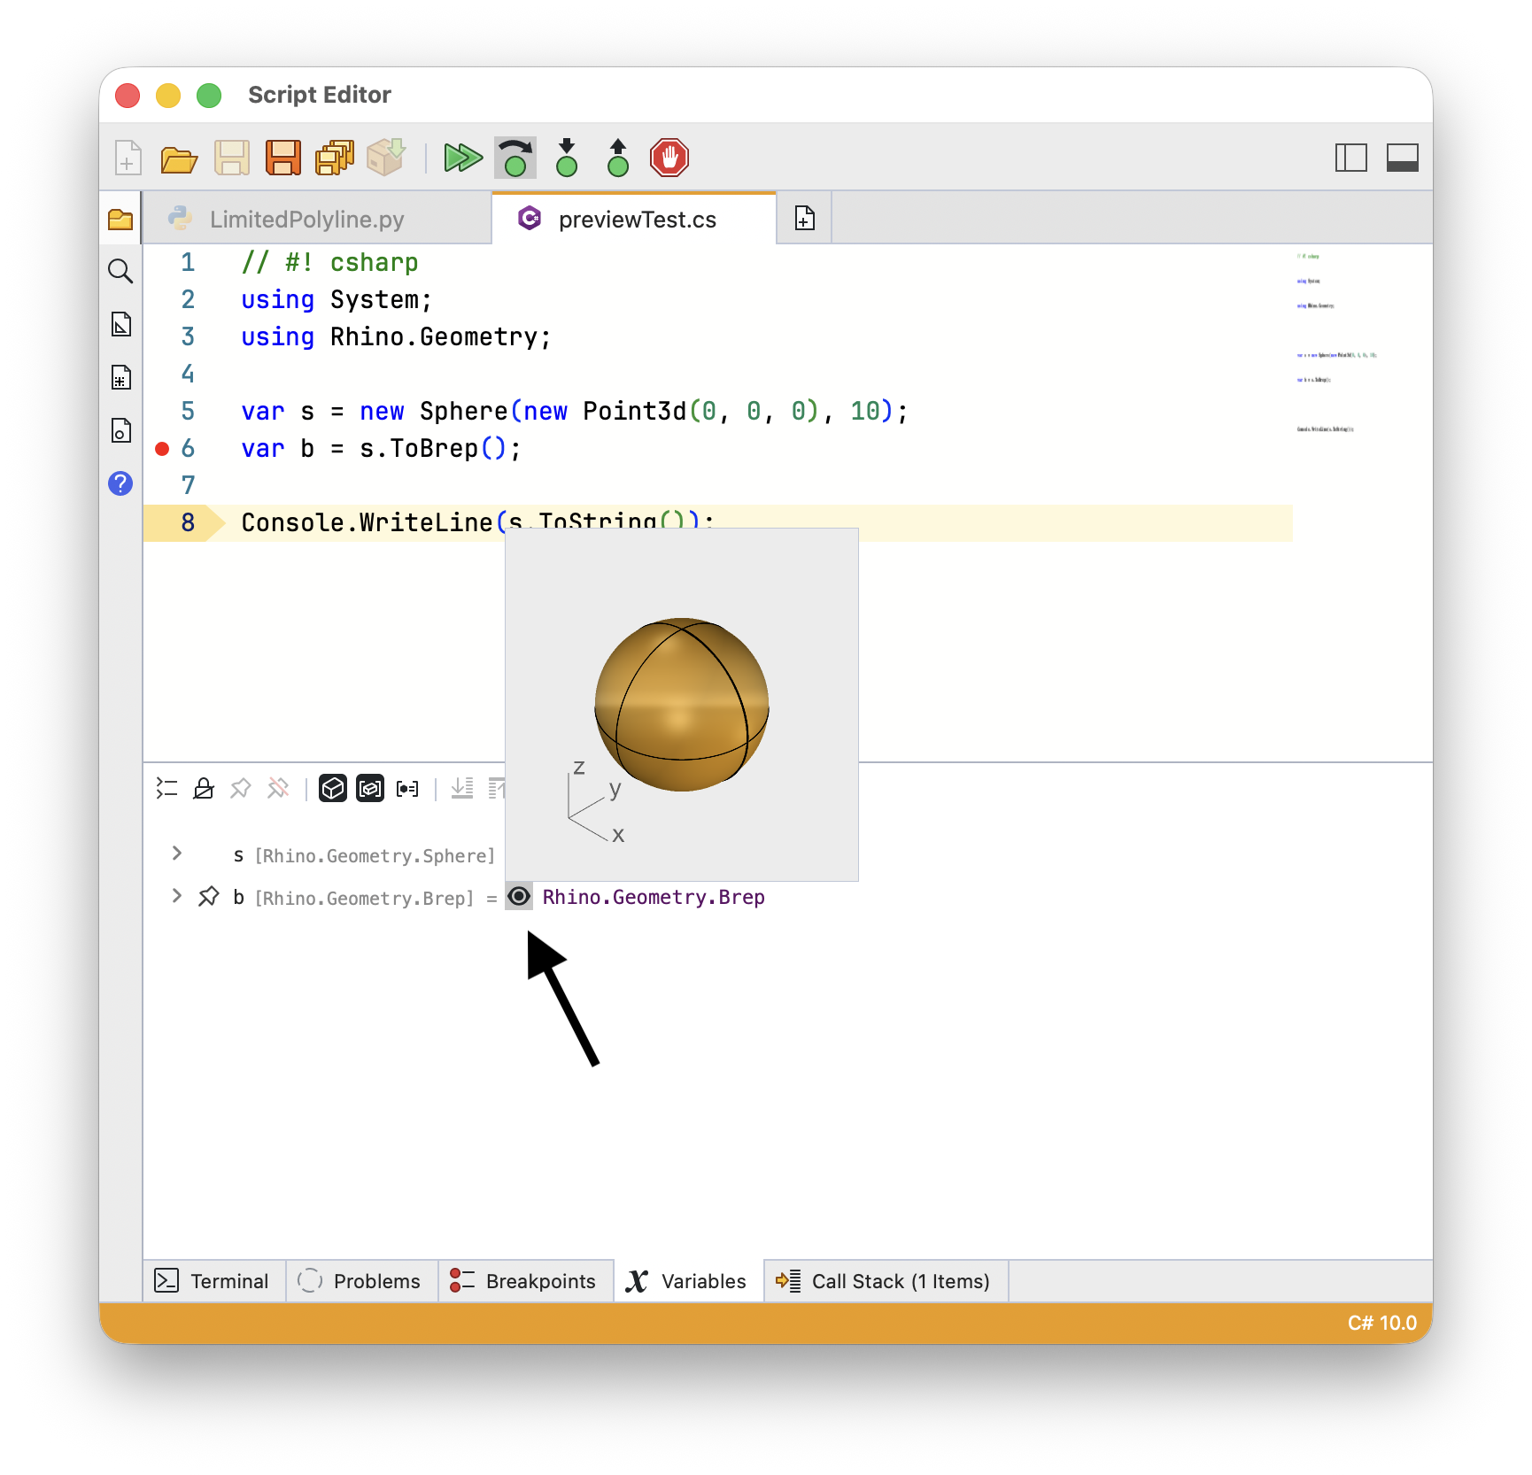The width and height of the screenshot is (1532, 1475).
Task: Stop debugging with the red hand icon
Action: coord(669,158)
